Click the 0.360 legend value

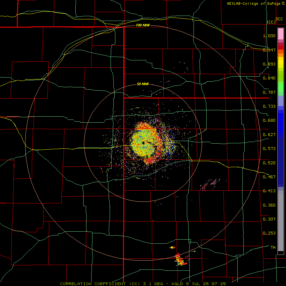pyautogui.click(x=269, y=205)
